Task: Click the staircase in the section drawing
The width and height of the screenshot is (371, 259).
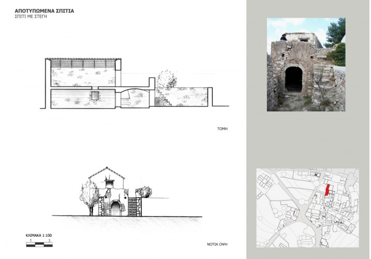Action: [163, 97]
